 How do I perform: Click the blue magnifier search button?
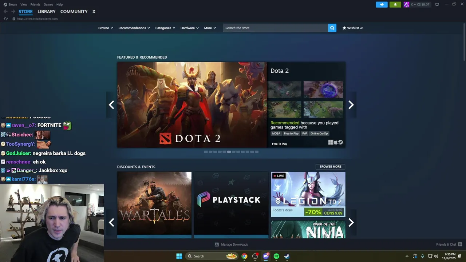[x=332, y=28]
